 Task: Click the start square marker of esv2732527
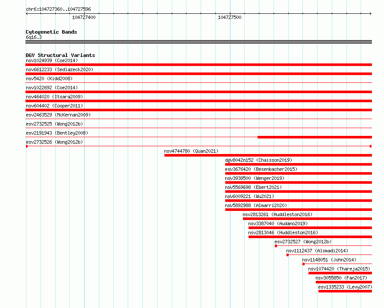pos(276,246)
